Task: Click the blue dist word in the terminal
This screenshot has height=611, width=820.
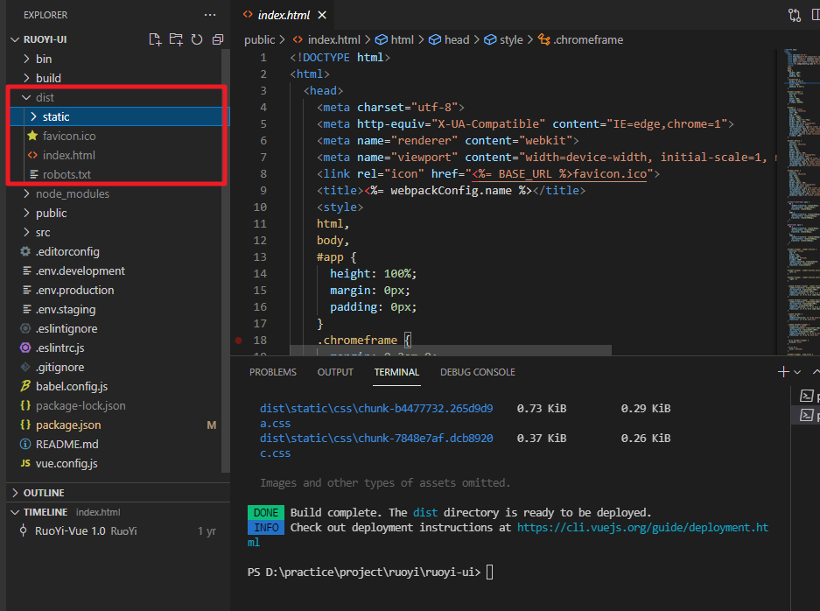Action: coord(425,513)
